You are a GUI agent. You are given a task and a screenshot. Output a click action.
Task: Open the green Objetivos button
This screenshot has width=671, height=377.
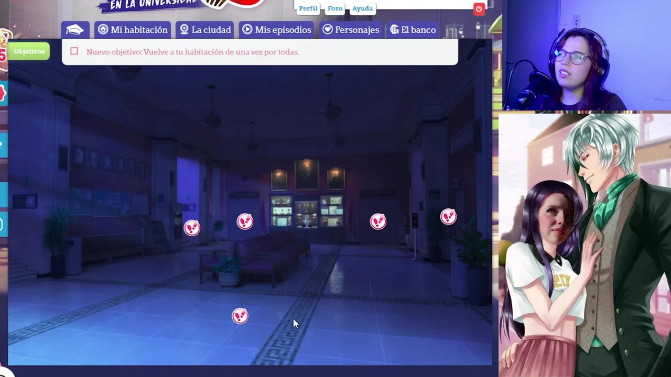29,51
